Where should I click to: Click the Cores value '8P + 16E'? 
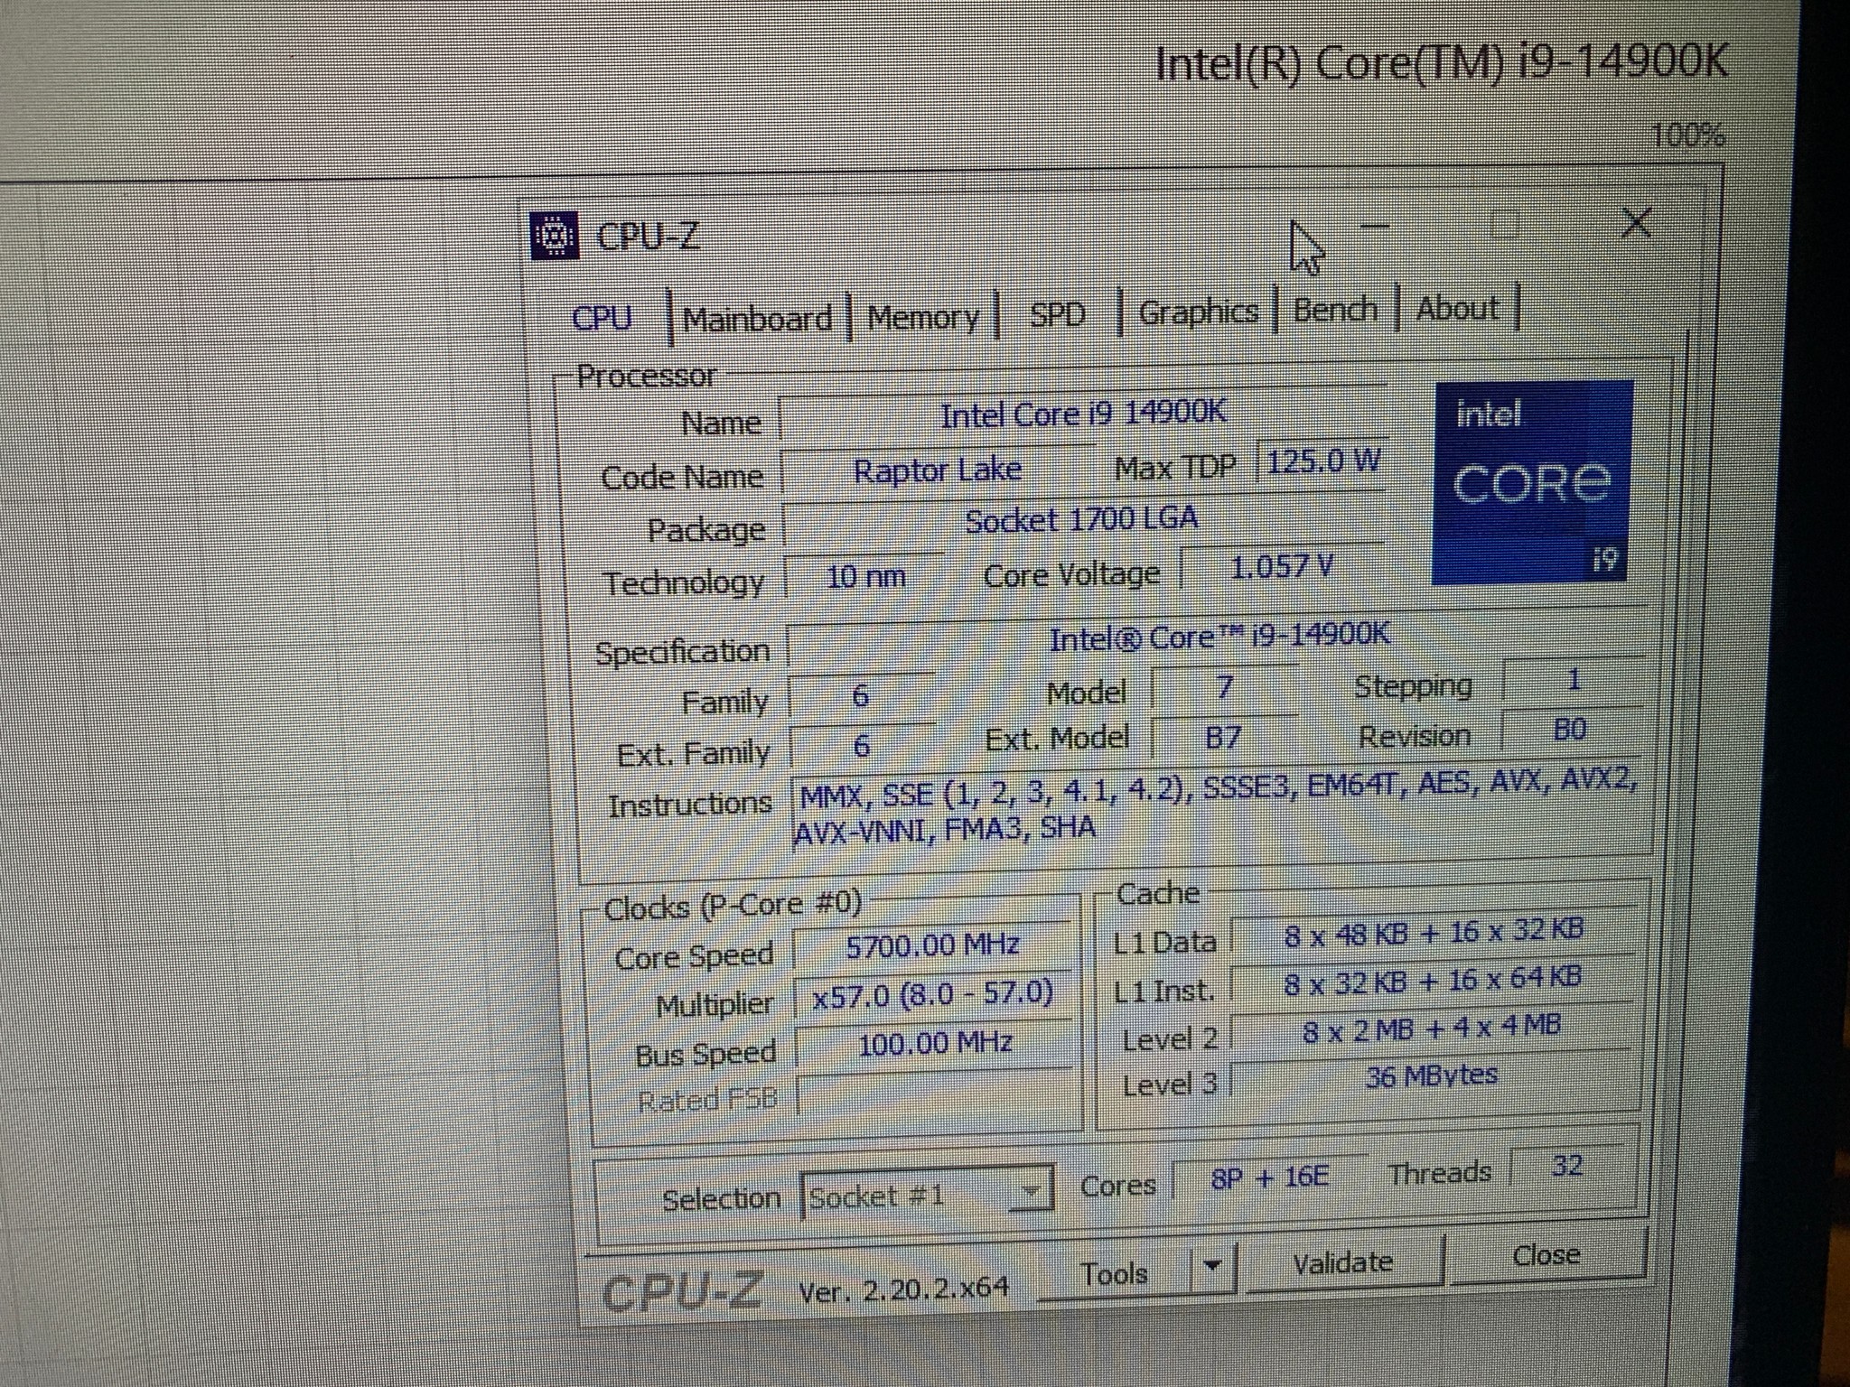[x=1270, y=1178]
